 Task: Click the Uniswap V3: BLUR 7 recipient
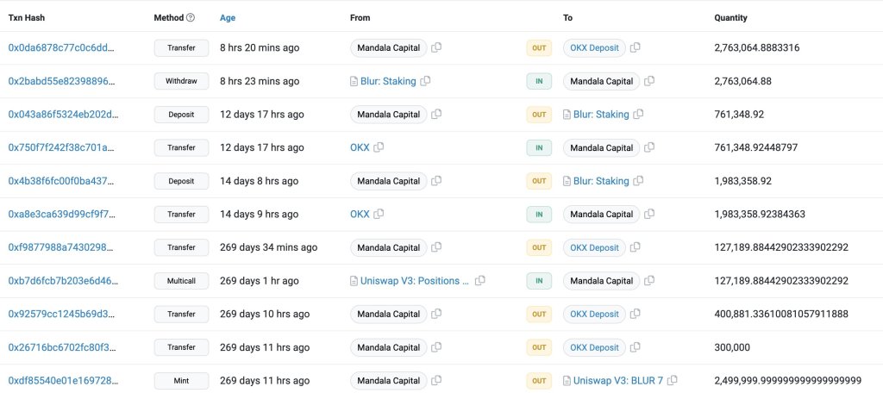coord(618,380)
